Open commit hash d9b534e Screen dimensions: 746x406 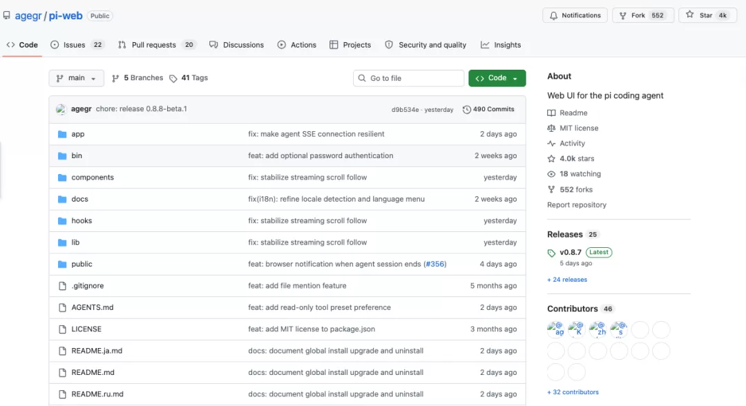[x=405, y=110]
